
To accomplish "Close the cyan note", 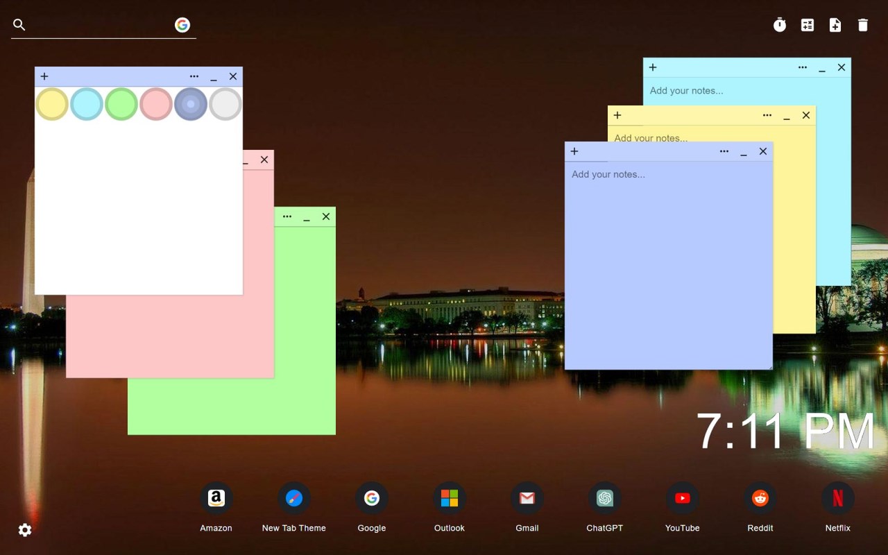I will (x=842, y=67).
